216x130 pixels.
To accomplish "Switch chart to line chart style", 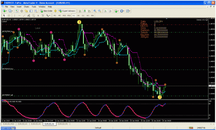I will point(90,11).
